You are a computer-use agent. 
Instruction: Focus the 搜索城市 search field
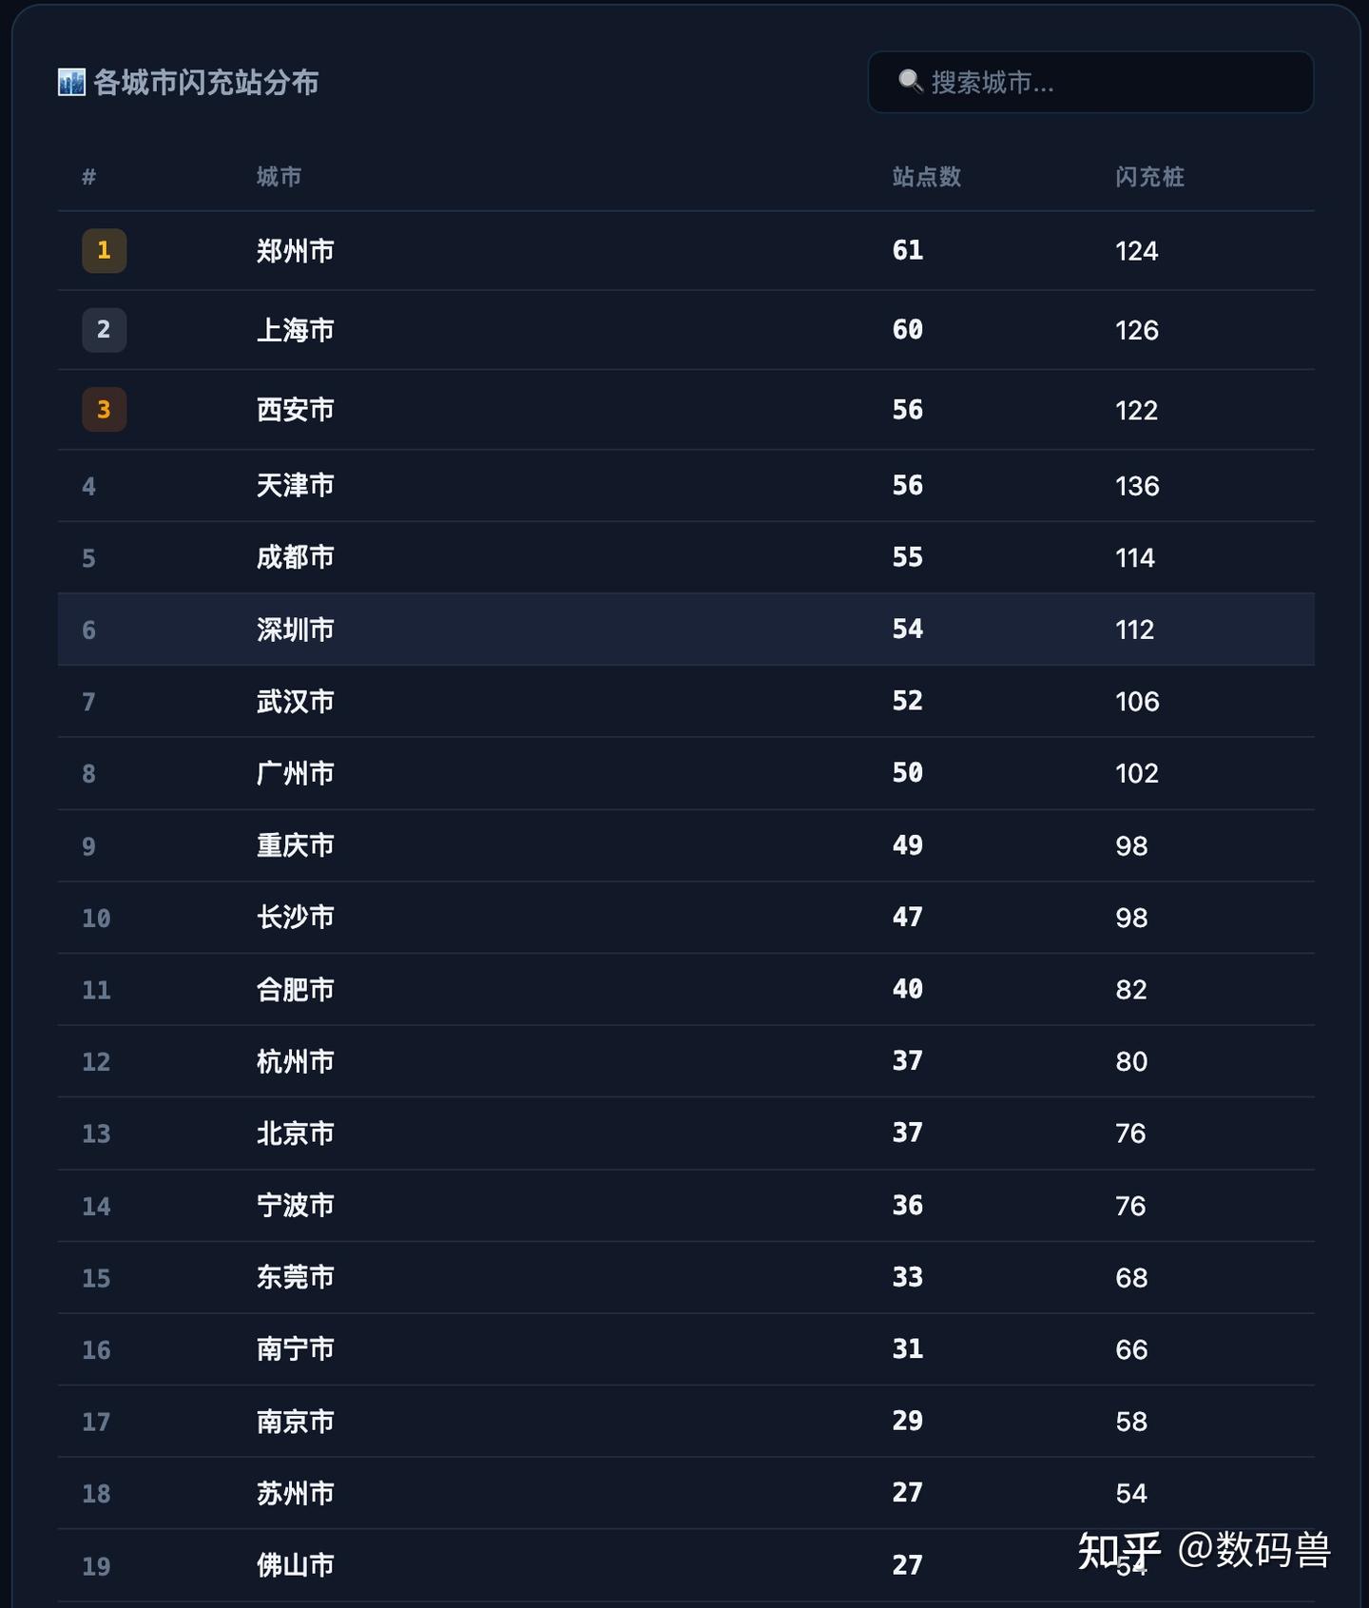(x=1090, y=82)
